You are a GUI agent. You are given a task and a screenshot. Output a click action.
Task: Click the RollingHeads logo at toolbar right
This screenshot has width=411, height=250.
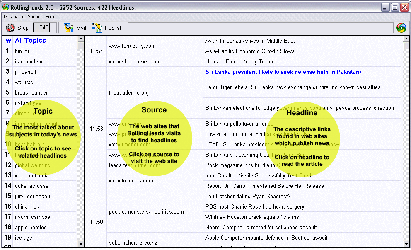[401, 28]
